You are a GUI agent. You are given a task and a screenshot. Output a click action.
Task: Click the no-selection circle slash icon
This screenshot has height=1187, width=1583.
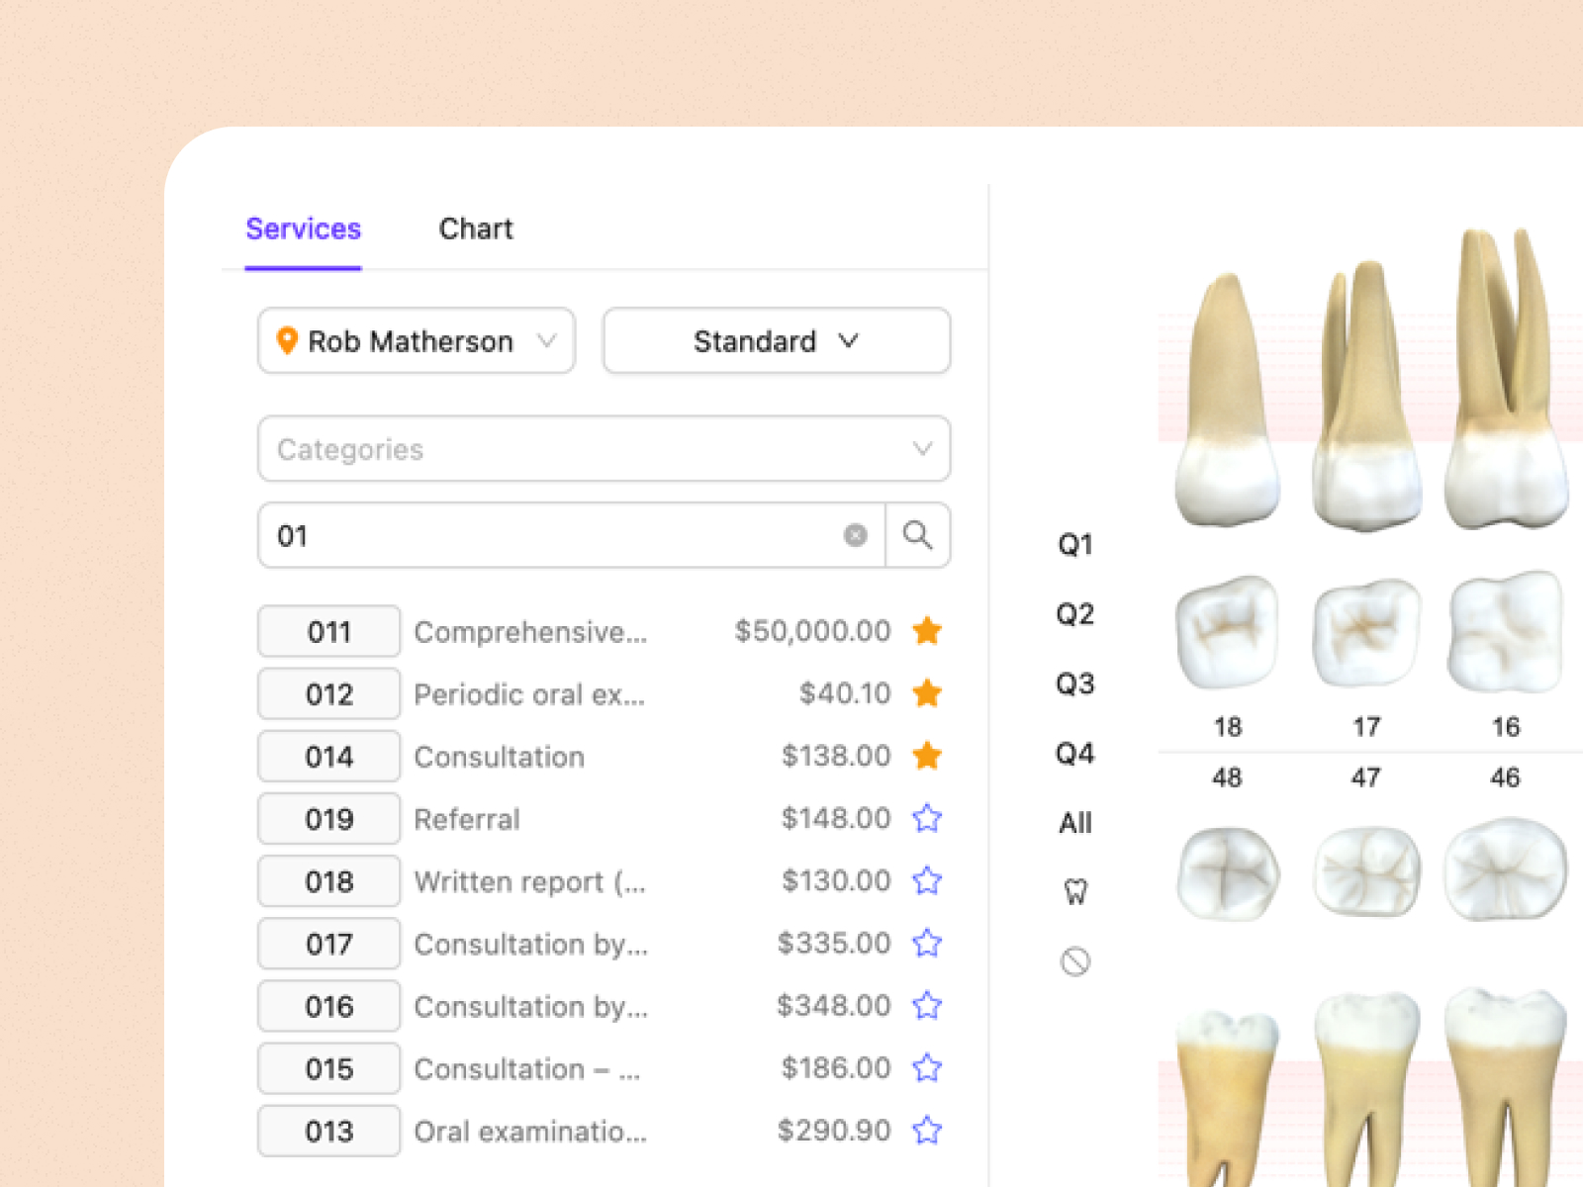1074,961
